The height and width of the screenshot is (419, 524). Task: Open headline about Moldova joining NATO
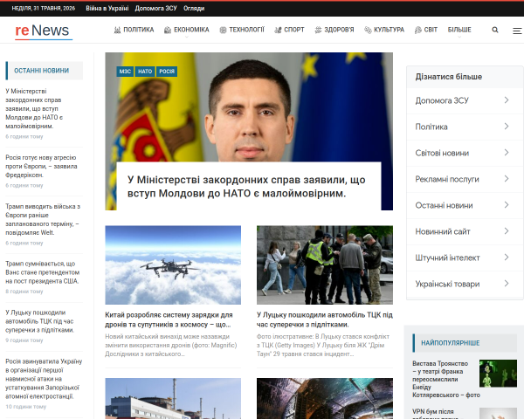coord(246,187)
